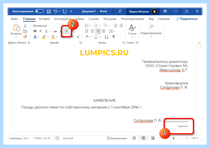Apply text effects icon (blue outlined A)
The image size is (210, 148).
35,37
